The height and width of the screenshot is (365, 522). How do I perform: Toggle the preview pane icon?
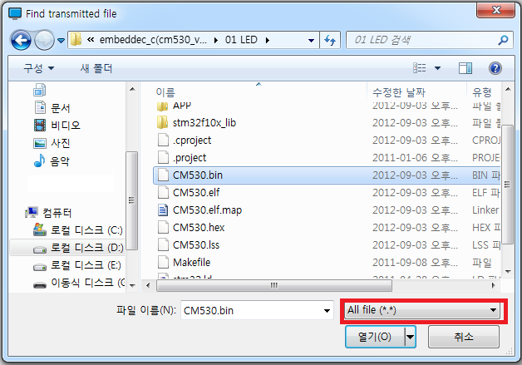point(465,68)
